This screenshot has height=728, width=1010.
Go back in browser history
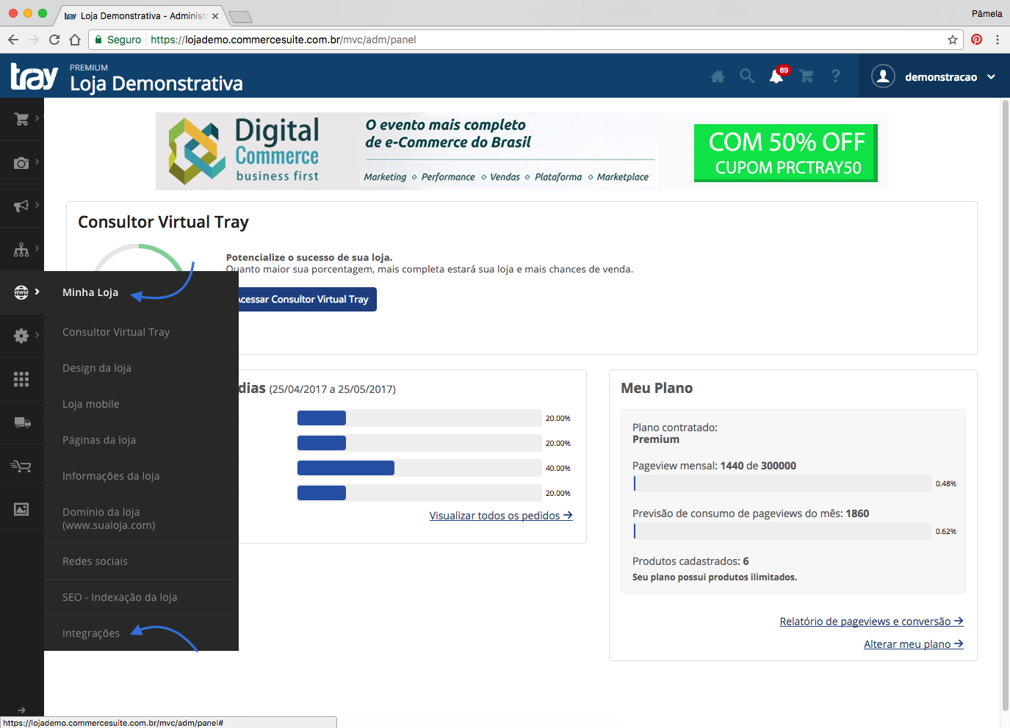tap(13, 40)
